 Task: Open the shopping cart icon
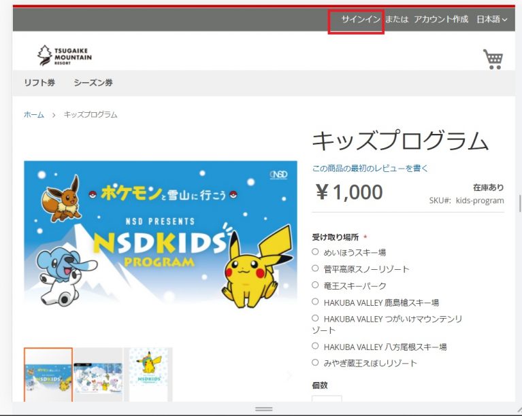pos(493,59)
